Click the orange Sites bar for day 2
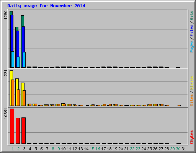 pos(18,98)
